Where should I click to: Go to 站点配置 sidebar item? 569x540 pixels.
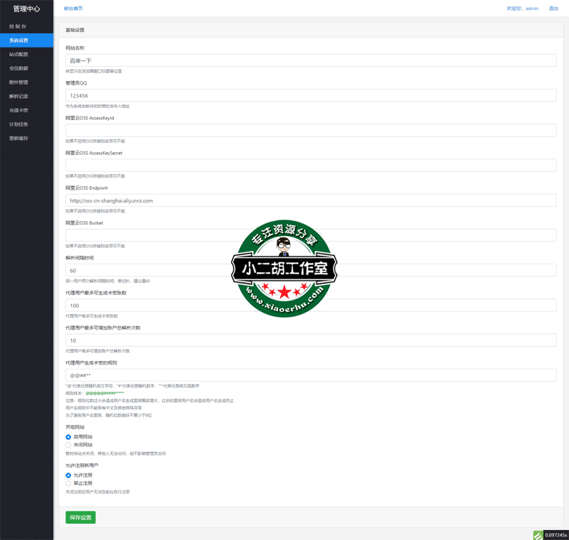[19, 54]
